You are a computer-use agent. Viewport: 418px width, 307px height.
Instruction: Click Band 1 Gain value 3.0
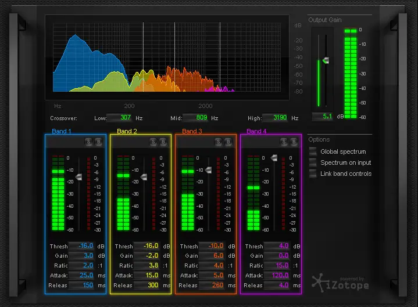81,256
